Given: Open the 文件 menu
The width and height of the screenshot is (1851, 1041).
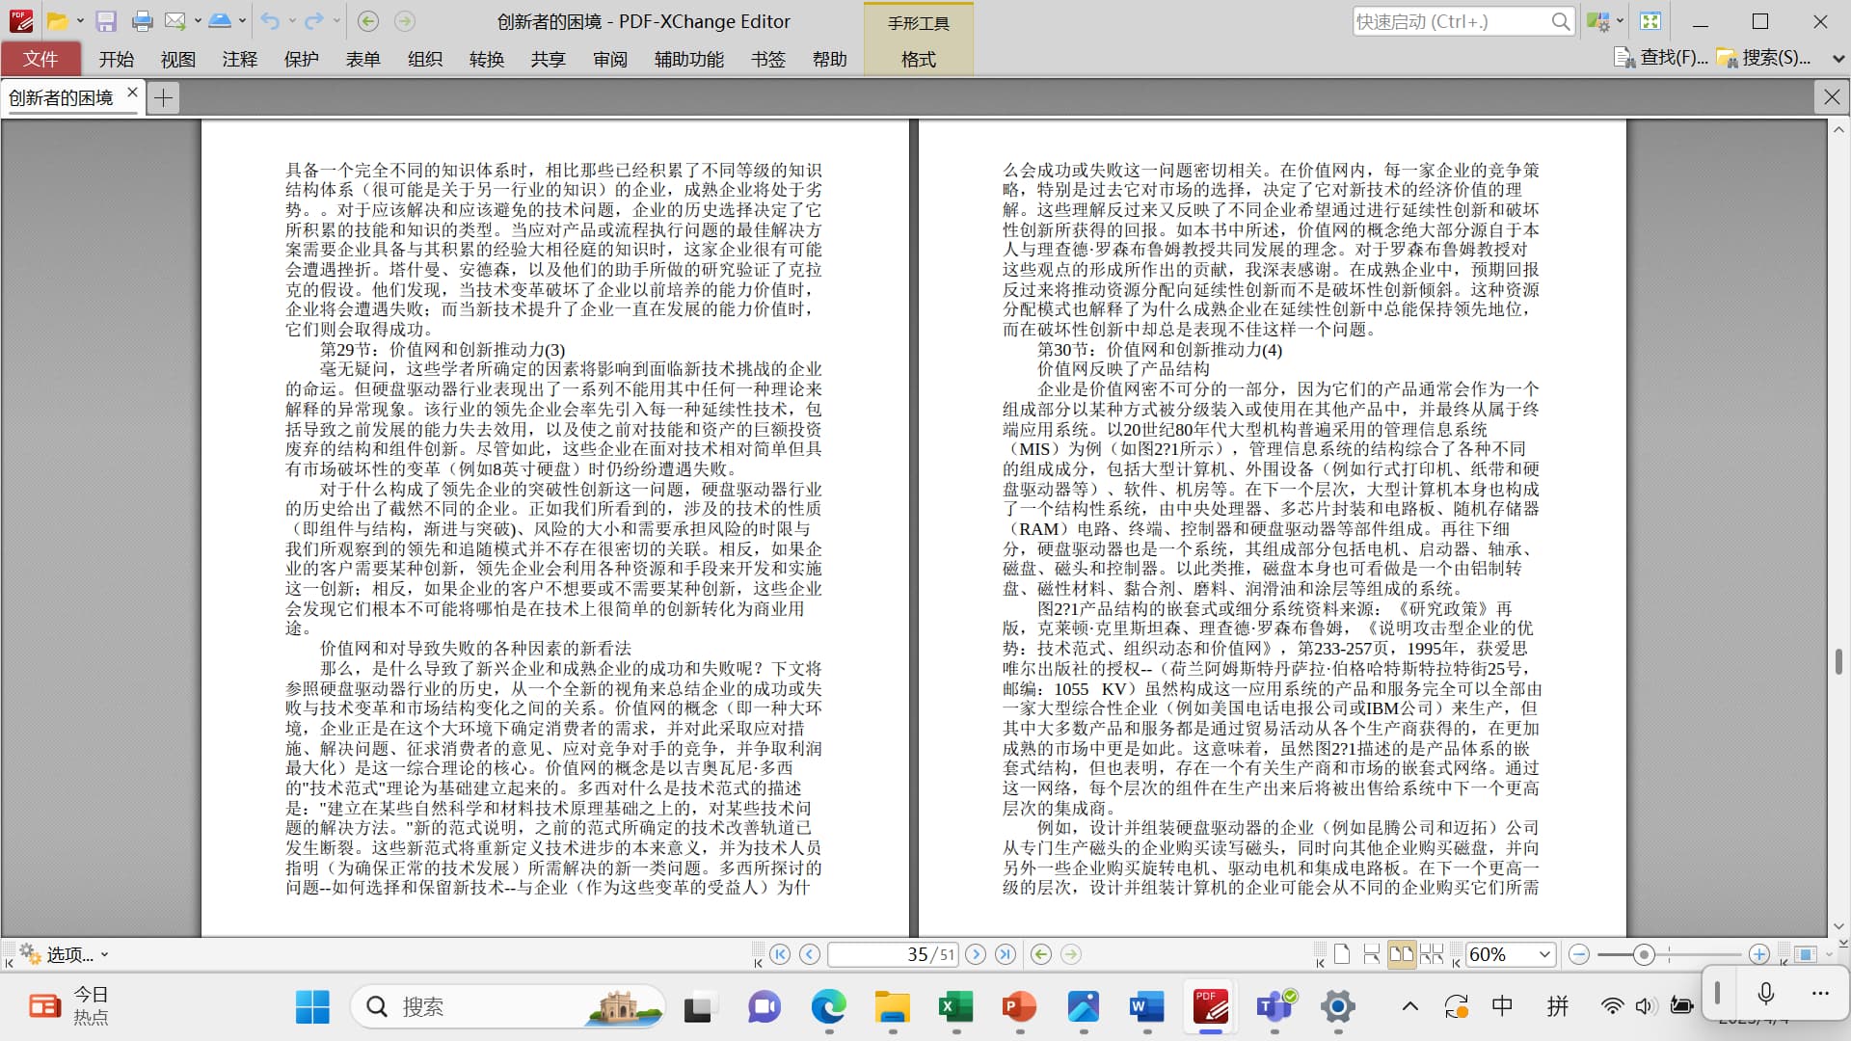Looking at the screenshot, I should tap(40, 59).
